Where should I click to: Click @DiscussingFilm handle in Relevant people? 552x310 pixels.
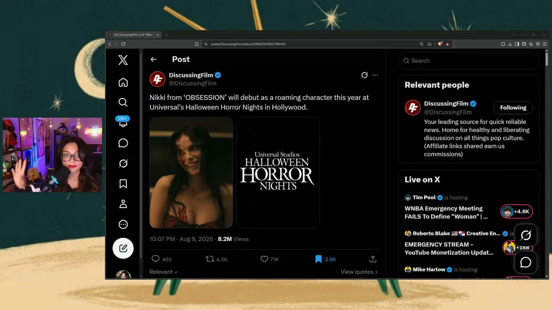[x=448, y=112]
